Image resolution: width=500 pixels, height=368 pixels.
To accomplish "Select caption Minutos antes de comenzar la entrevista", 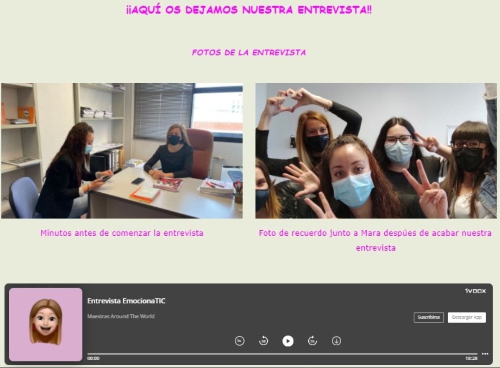I will (x=122, y=233).
